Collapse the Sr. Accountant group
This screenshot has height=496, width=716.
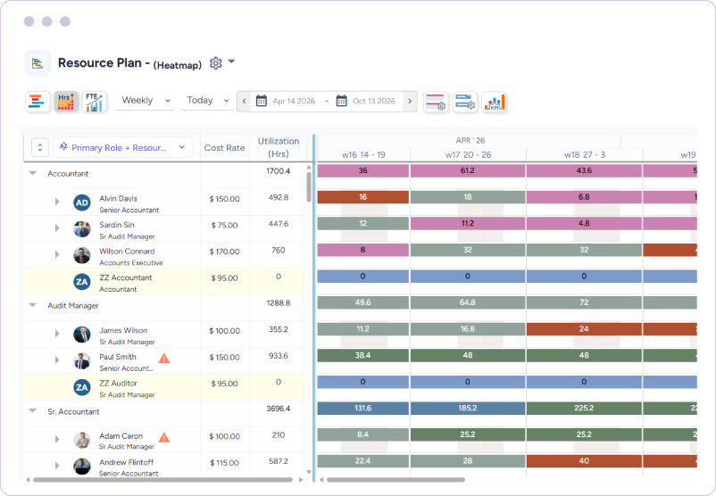[x=32, y=410]
